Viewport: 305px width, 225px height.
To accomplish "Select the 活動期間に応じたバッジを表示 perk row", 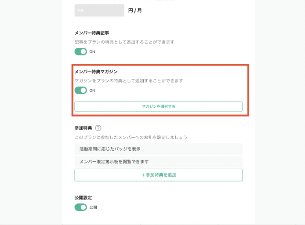I will [158, 149].
